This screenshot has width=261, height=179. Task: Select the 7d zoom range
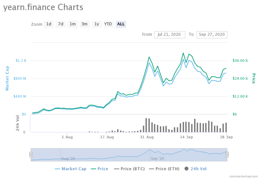[61, 24]
